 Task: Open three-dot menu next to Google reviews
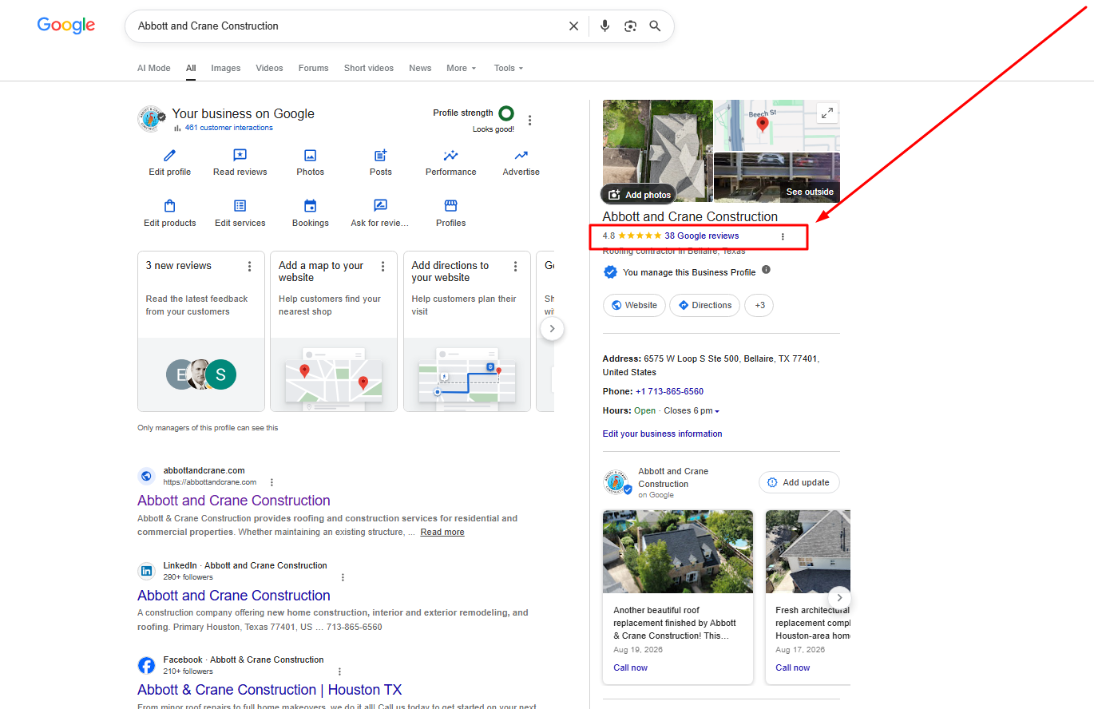[783, 236]
